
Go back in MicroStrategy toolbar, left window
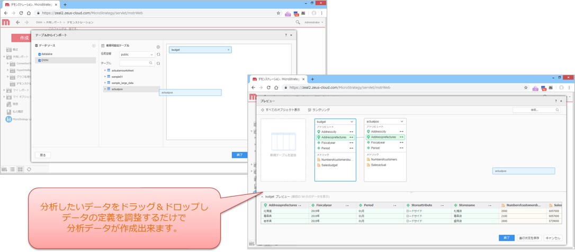[x=18, y=22]
